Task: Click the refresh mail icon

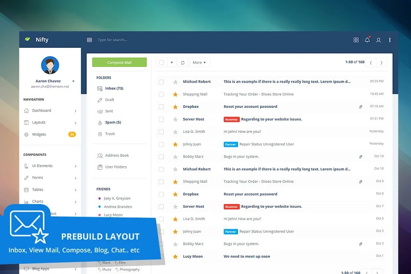Action: 182,63
